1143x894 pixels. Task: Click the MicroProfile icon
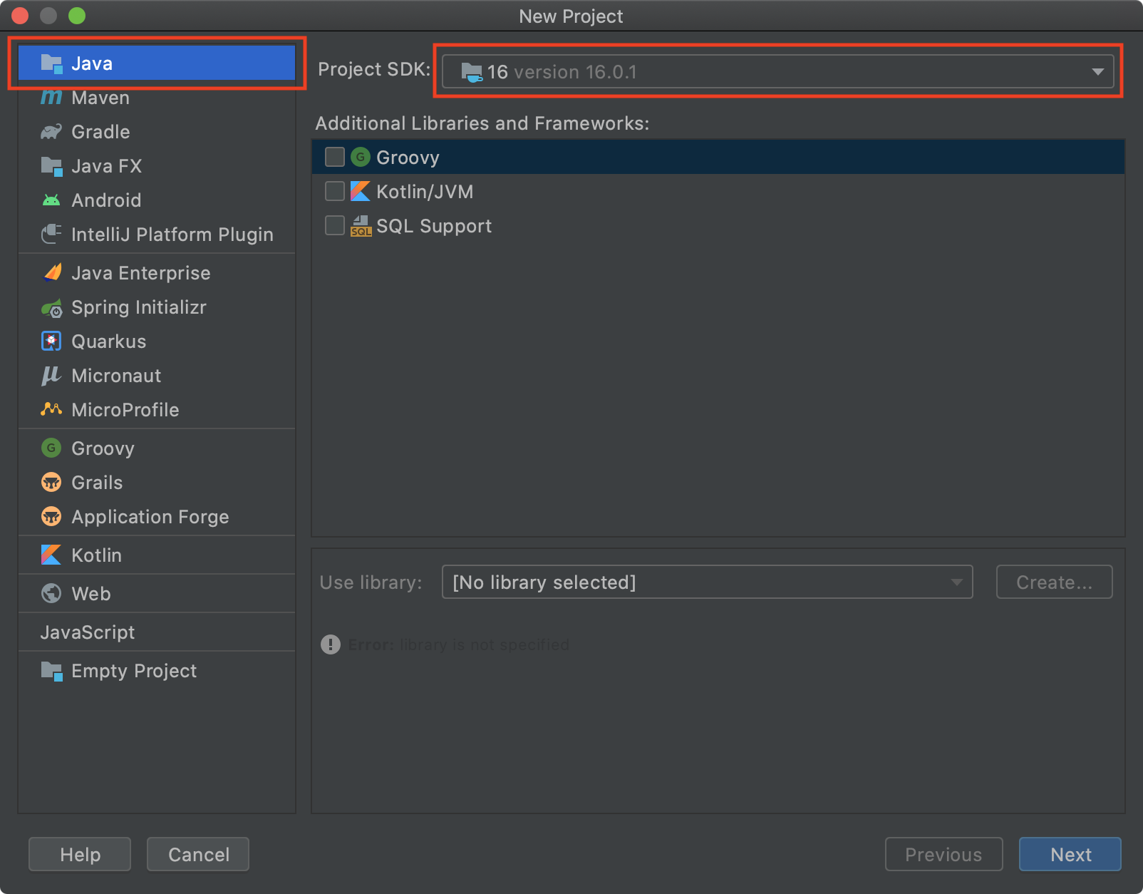pyautogui.click(x=51, y=409)
